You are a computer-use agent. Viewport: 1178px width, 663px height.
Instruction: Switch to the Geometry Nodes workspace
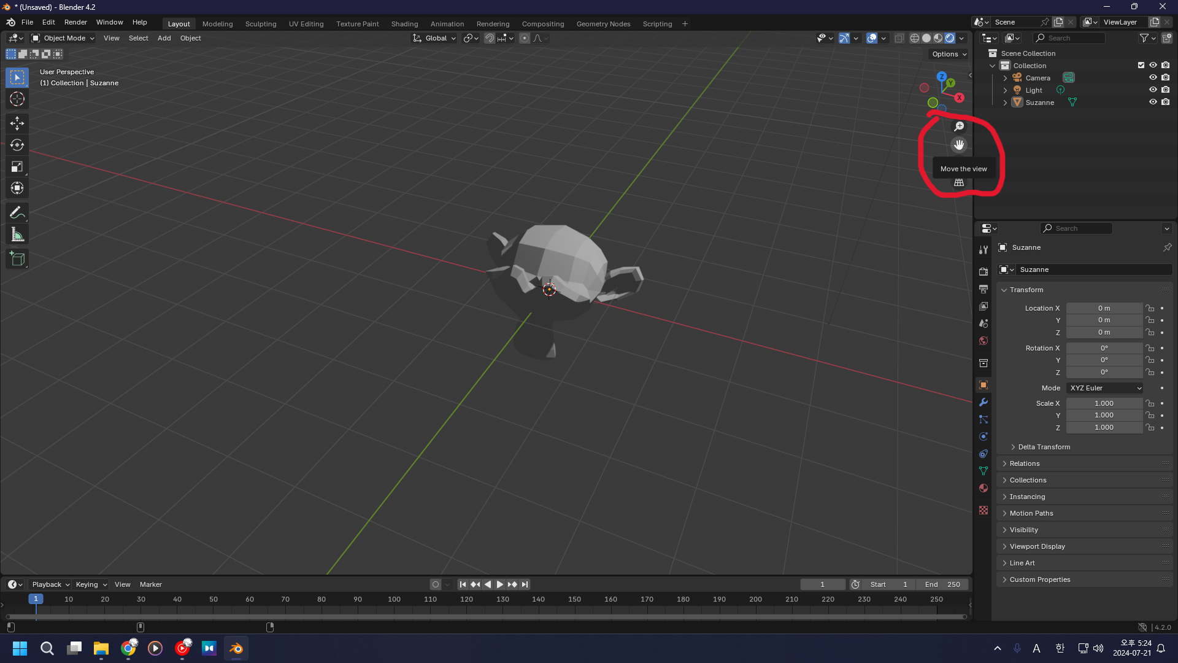603,24
